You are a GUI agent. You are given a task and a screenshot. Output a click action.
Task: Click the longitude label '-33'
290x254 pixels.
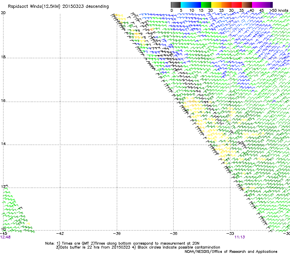click(x=230, y=233)
